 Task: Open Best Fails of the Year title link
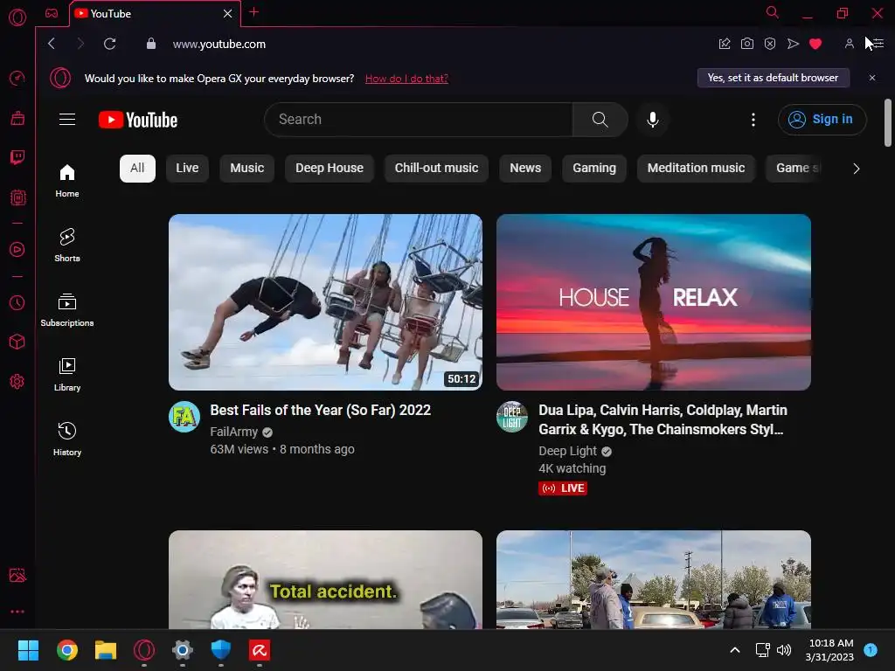coord(320,411)
